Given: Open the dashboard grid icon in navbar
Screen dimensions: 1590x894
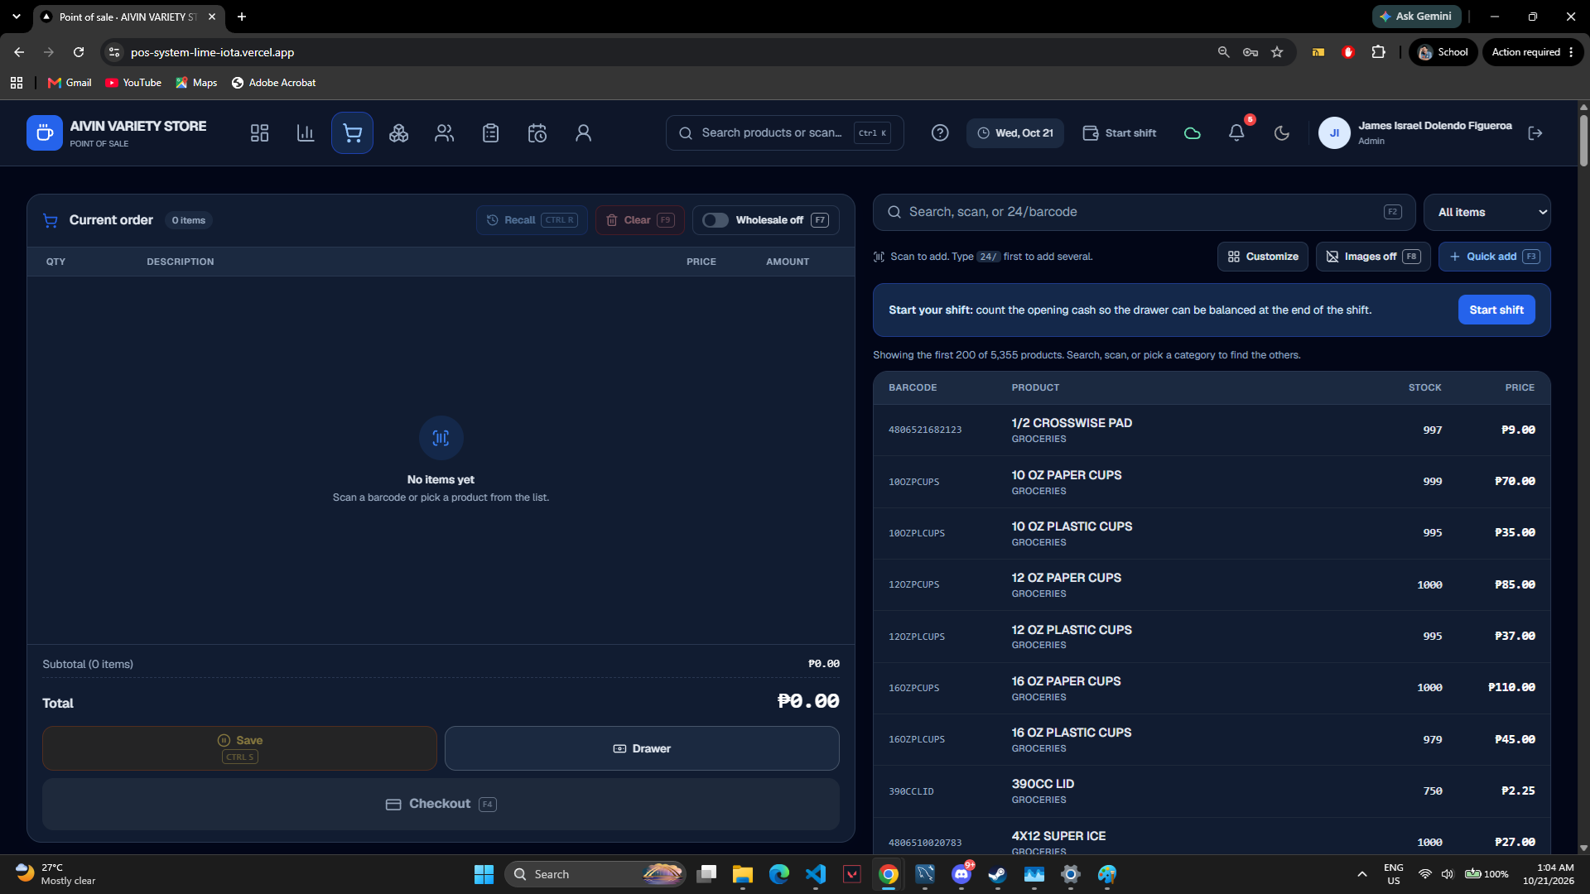Looking at the screenshot, I should point(259,133).
